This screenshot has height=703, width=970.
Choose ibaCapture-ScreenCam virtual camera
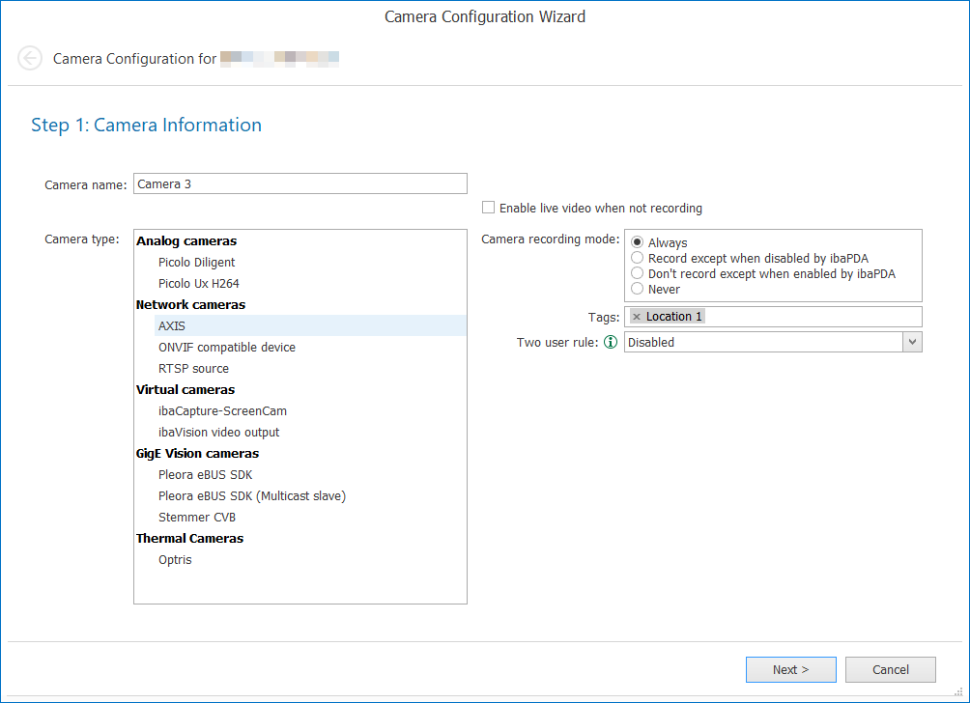[x=222, y=410]
